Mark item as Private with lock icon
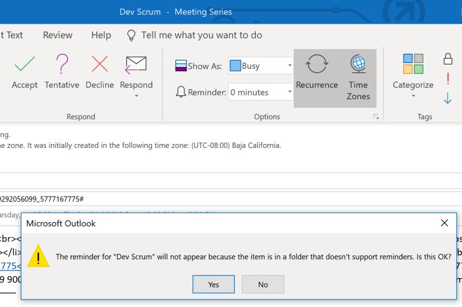462x307 pixels. [x=448, y=59]
